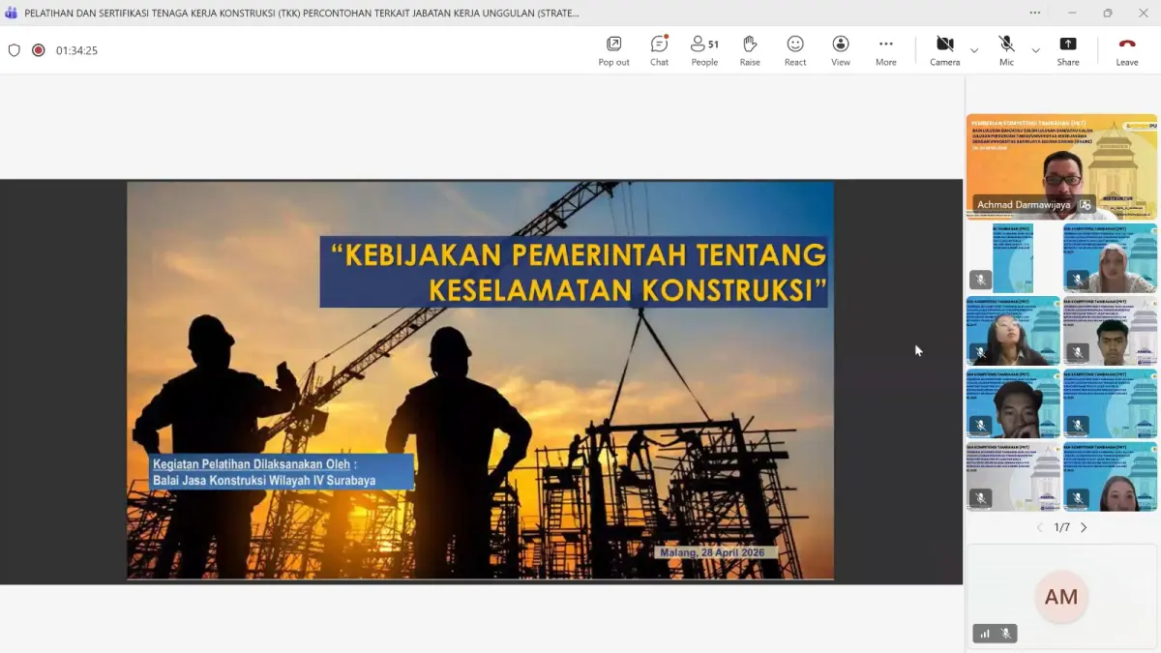Click the Balai Jasa Konstruksi Wilayah IV text
This screenshot has width=1161, height=653.
(x=264, y=480)
